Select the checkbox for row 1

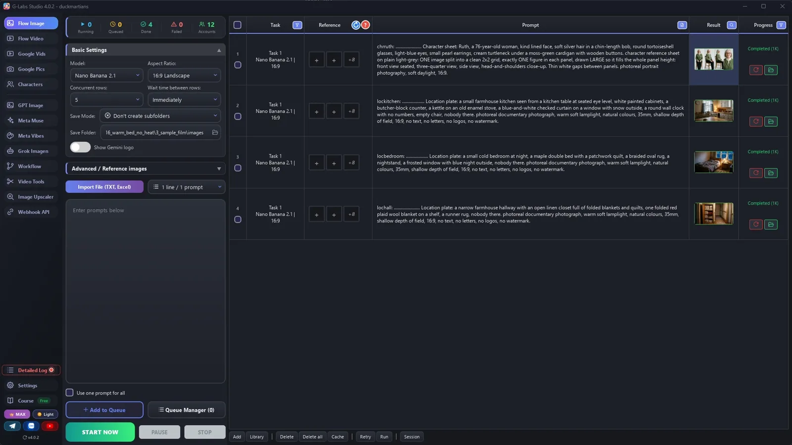click(x=238, y=65)
